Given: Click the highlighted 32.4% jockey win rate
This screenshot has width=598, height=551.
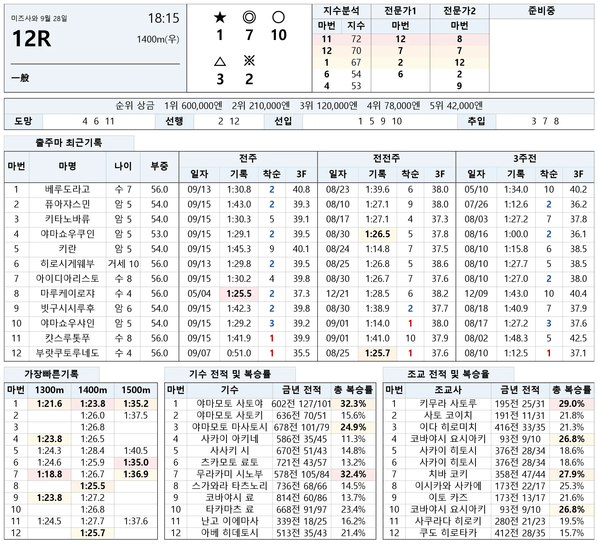Looking at the screenshot, I should point(353,474).
